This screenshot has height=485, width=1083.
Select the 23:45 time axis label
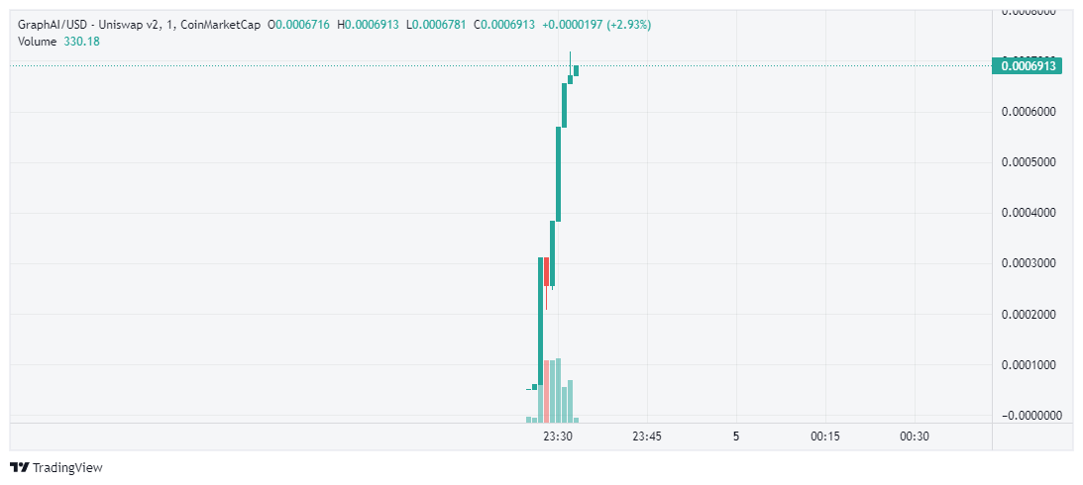646,436
